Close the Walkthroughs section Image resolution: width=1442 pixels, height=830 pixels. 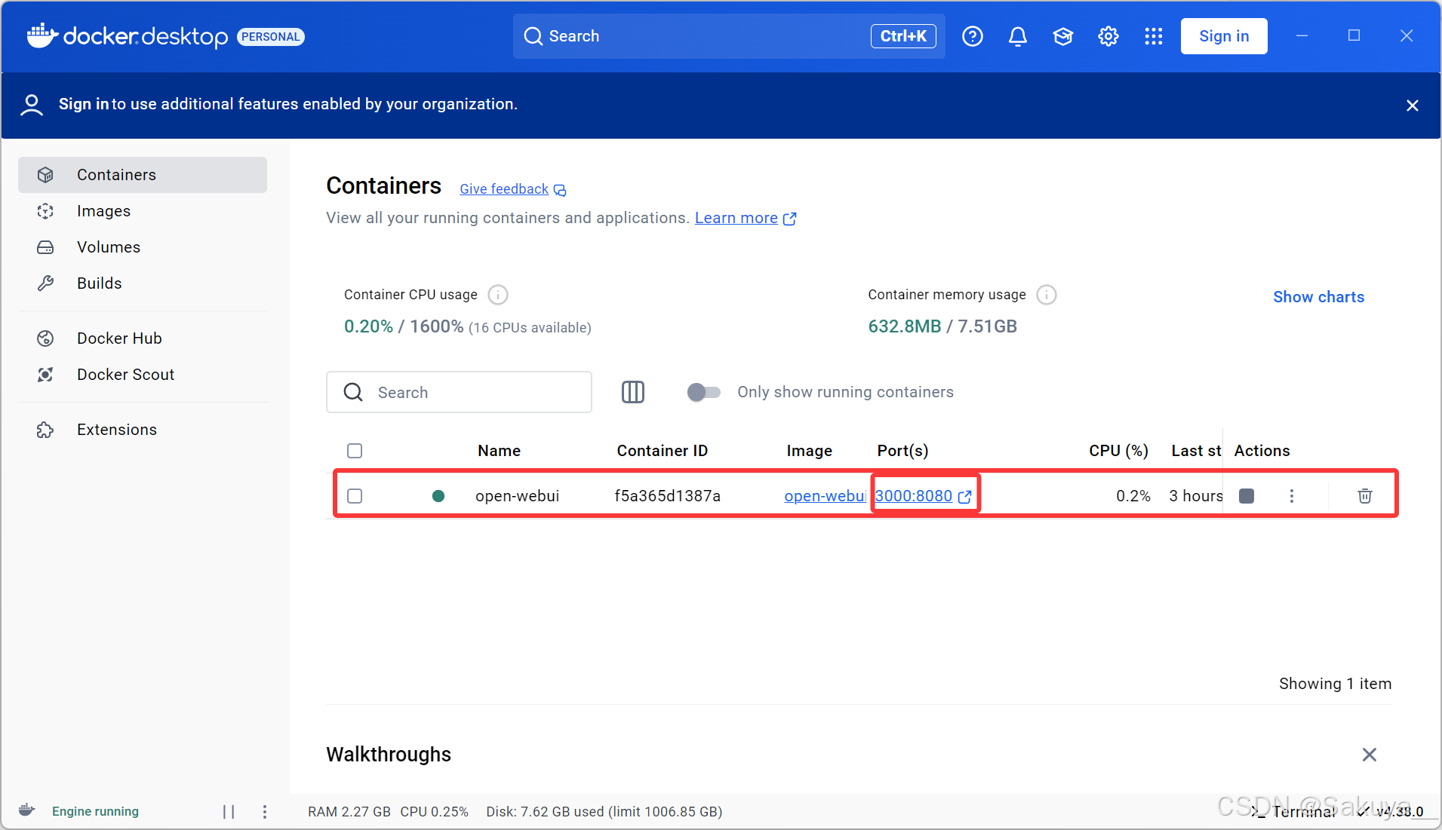pos(1370,755)
